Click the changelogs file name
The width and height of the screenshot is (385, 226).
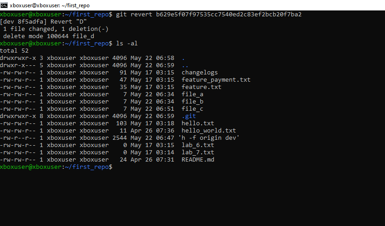point(199,73)
